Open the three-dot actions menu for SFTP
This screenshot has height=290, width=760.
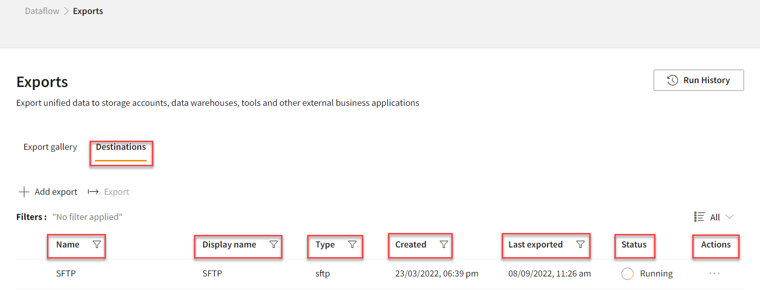point(715,274)
